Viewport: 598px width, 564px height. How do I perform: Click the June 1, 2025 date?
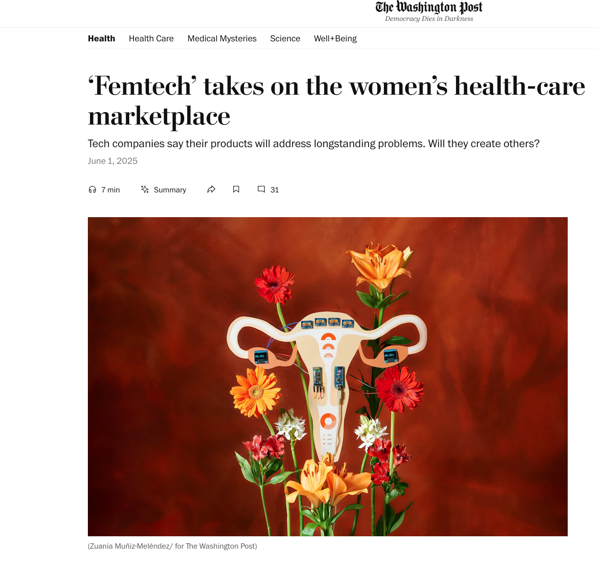pos(113,161)
